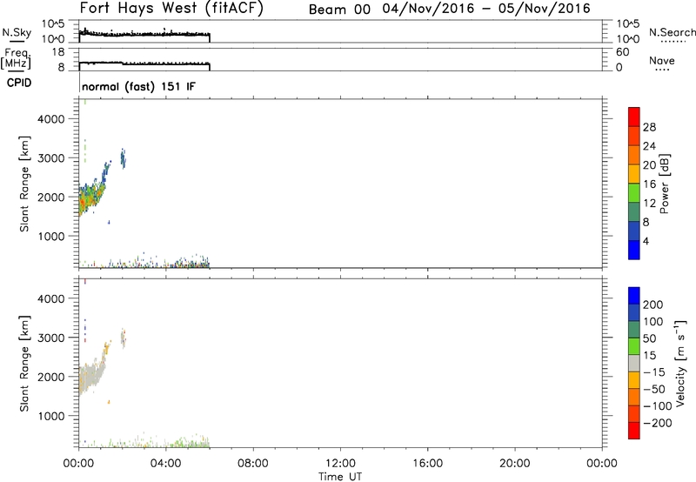The height and width of the screenshot is (482, 696).
Task: Click the "1000" range tick in velocity panel
Action: [50, 416]
